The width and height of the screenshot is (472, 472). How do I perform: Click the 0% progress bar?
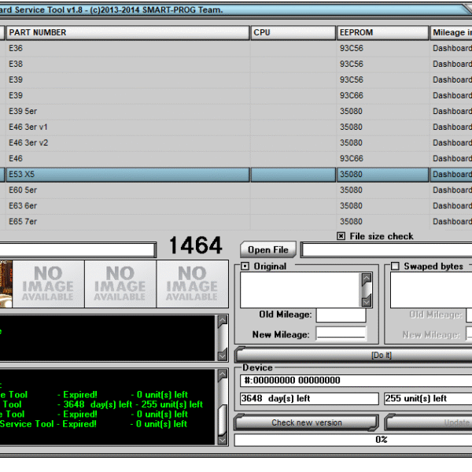pos(353,440)
